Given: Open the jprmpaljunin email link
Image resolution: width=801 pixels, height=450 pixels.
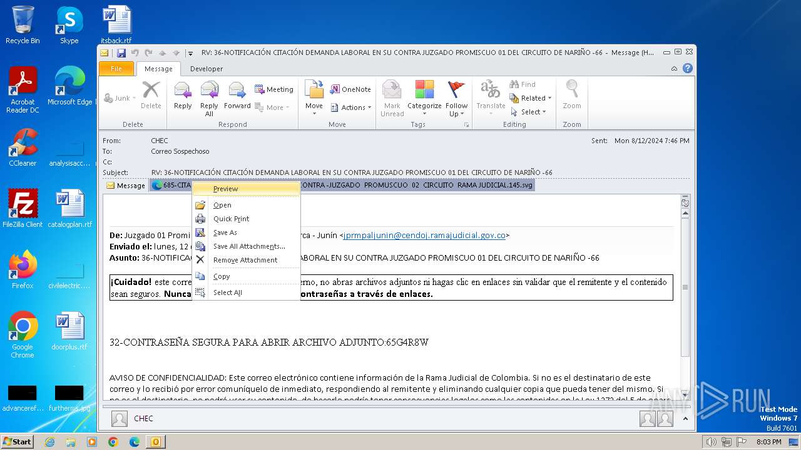Looking at the screenshot, I should point(424,235).
